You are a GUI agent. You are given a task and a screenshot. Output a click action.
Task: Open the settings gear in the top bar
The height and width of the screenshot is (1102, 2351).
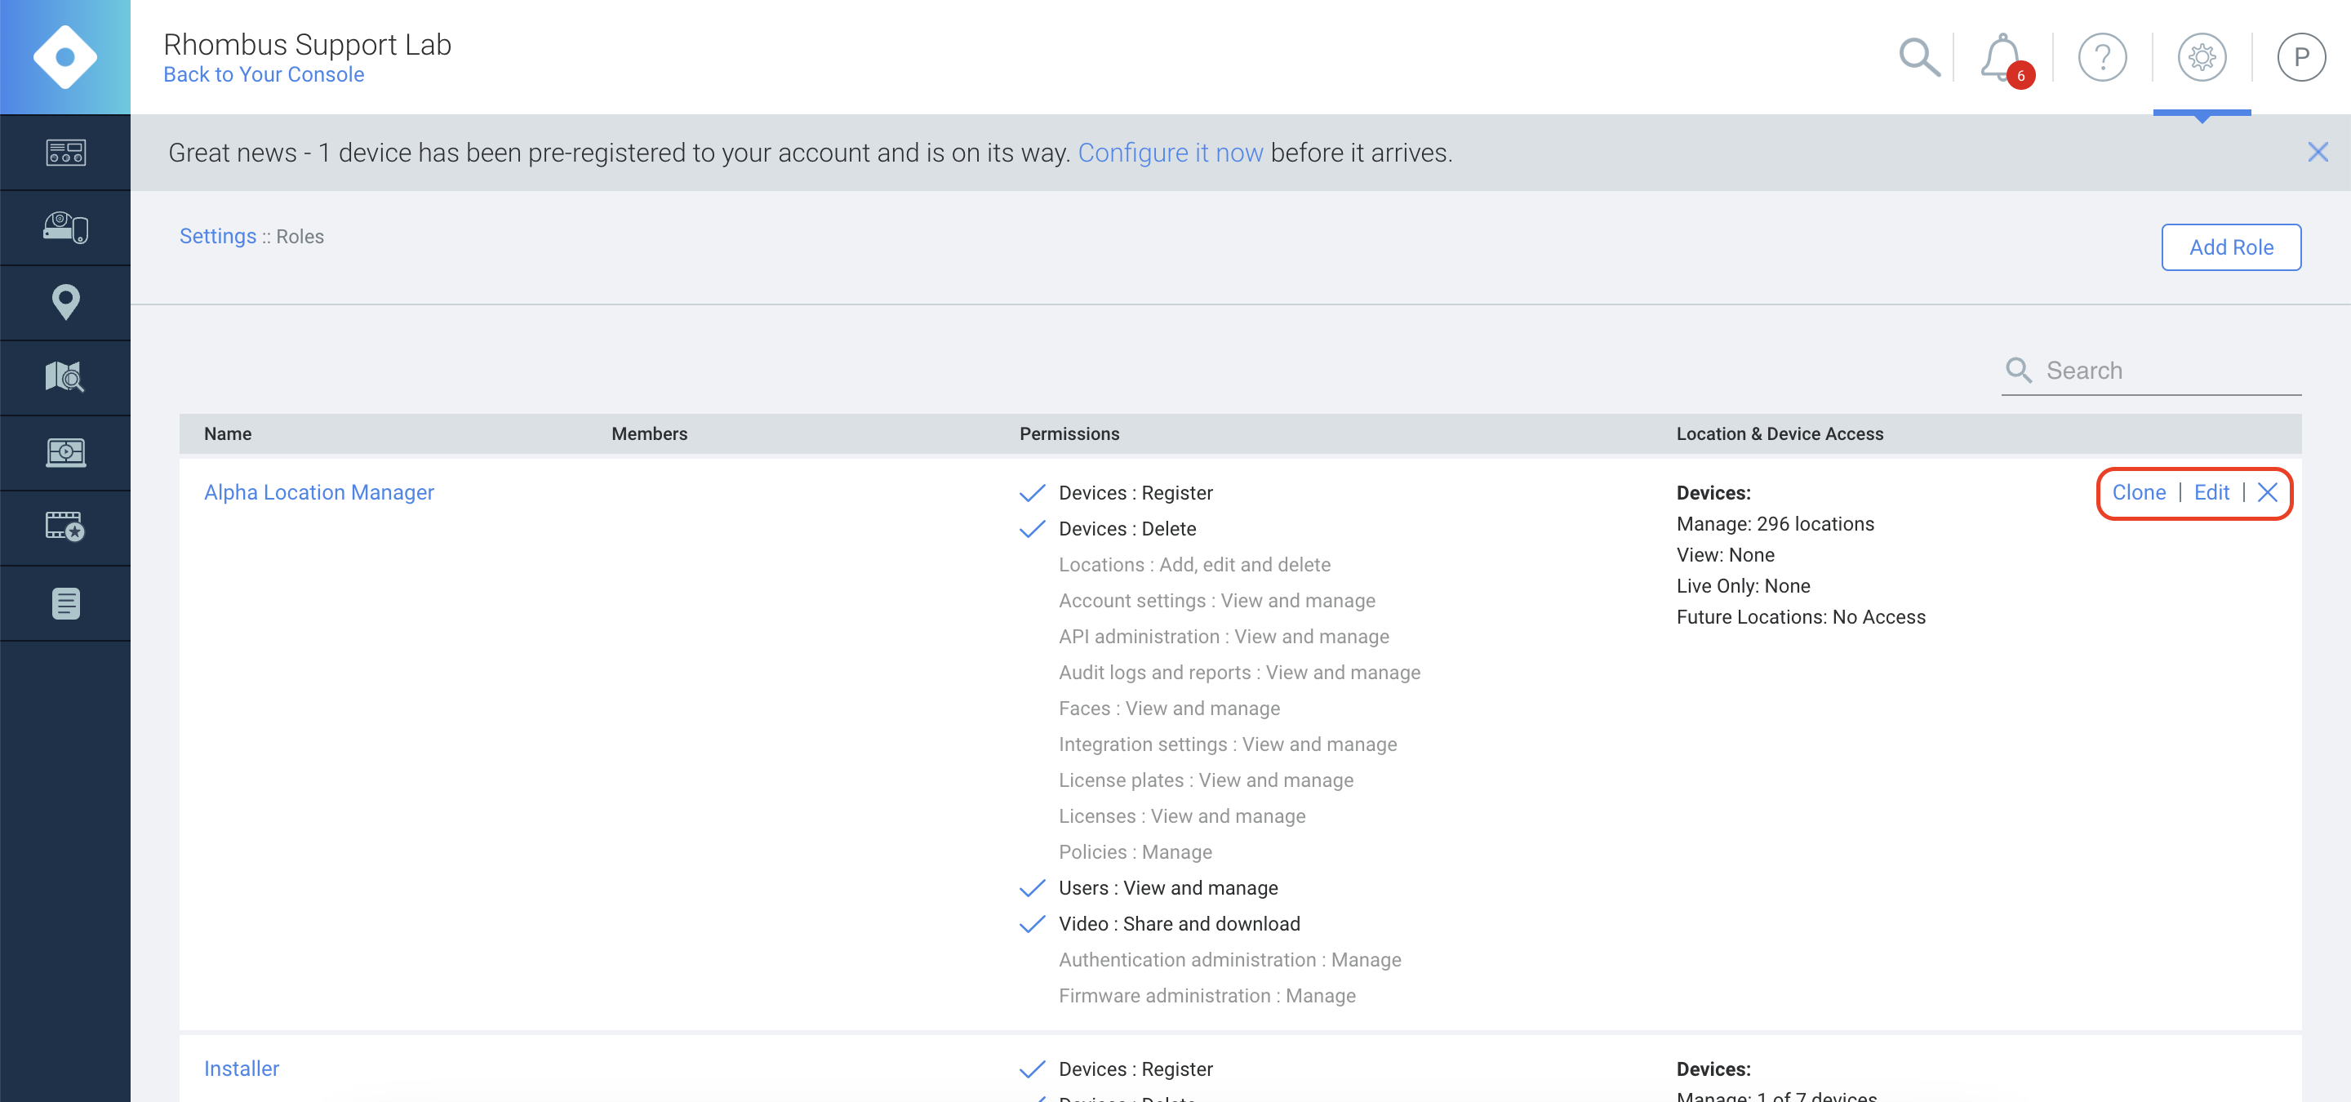pyautogui.click(x=2203, y=56)
